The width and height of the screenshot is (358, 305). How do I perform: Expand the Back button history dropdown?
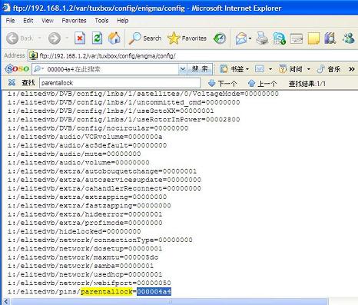(x=40, y=38)
